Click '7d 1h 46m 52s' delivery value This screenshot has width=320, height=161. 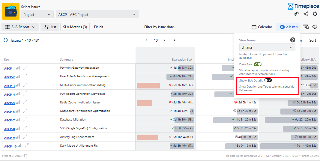click(x=306, y=146)
